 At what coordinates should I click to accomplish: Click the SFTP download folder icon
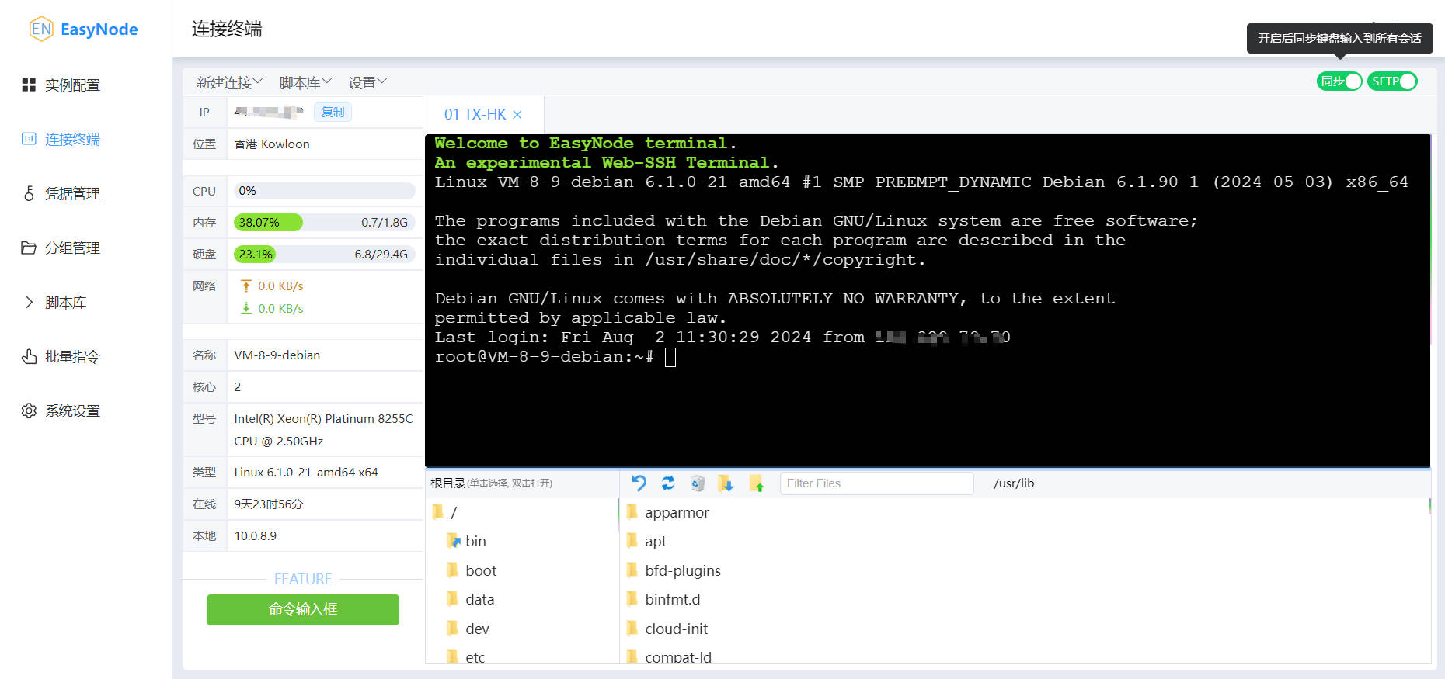726,483
